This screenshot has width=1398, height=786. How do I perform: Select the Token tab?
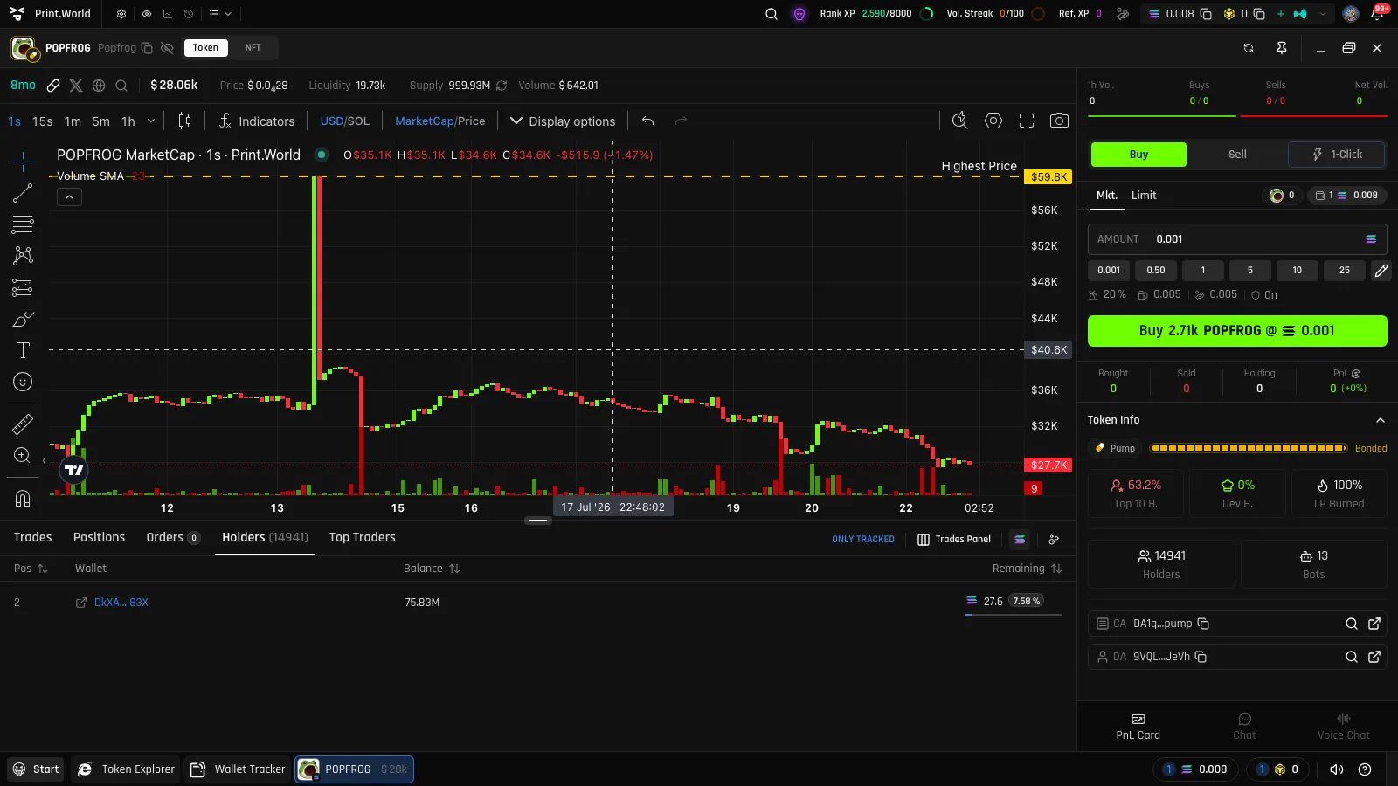pyautogui.click(x=205, y=48)
